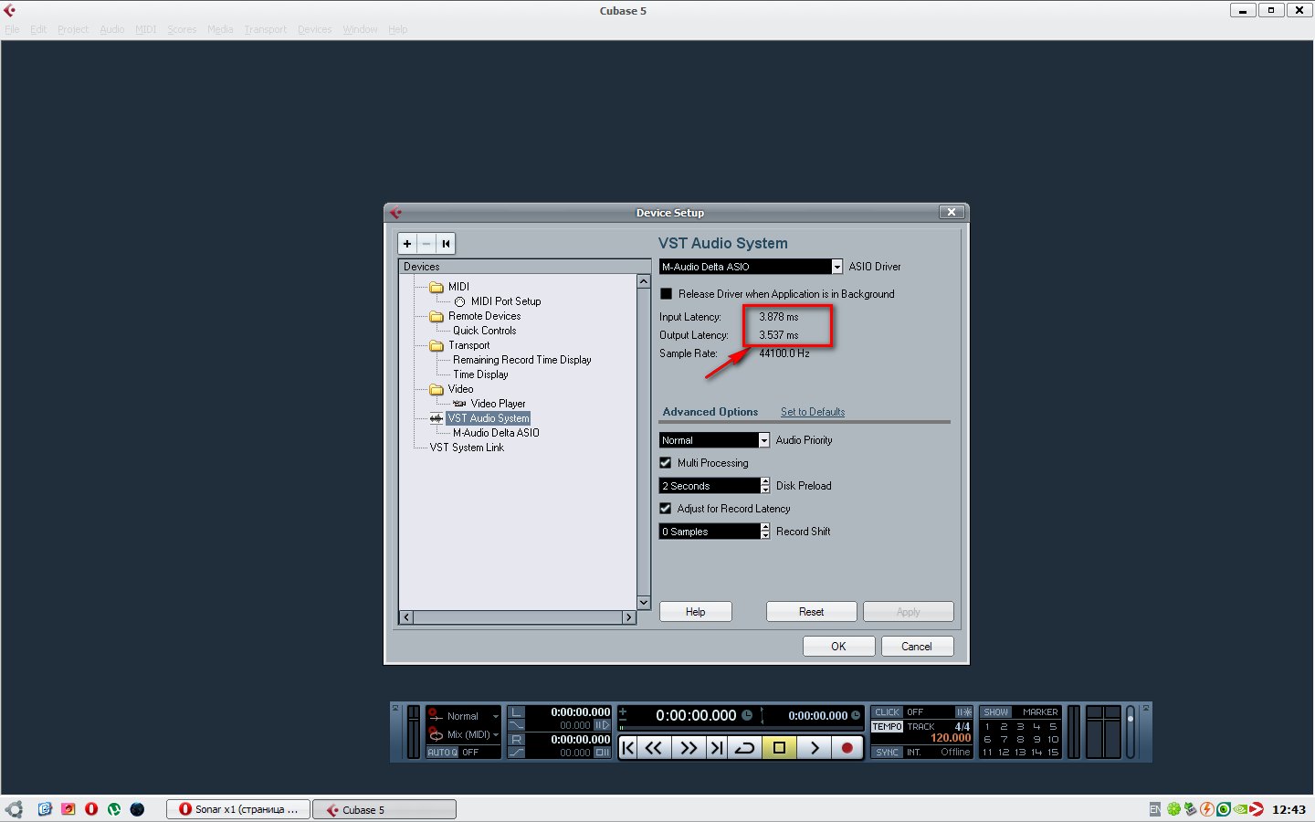Jump to marker 12 in transport

click(1004, 753)
